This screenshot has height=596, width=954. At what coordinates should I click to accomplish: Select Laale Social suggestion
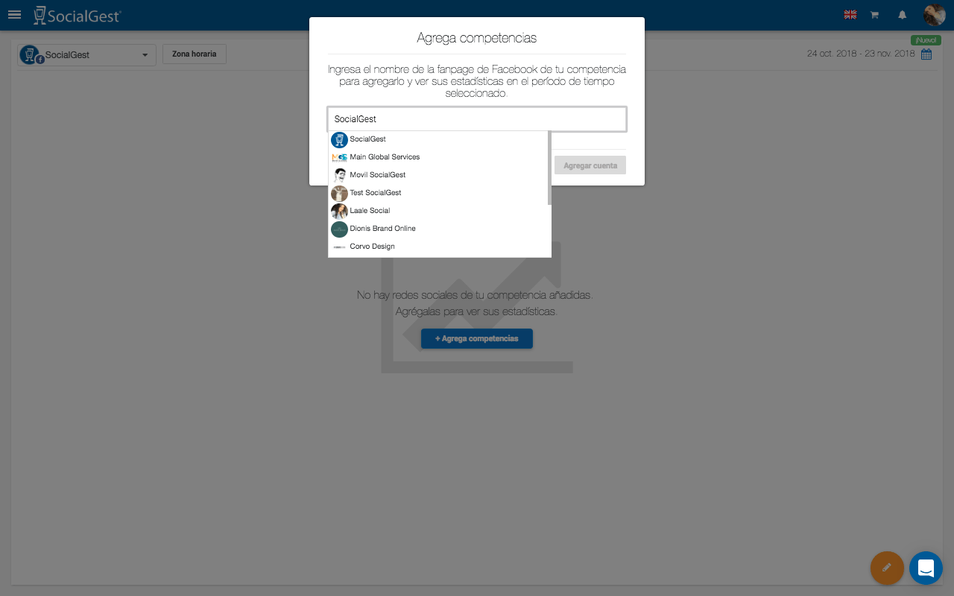tap(438, 211)
